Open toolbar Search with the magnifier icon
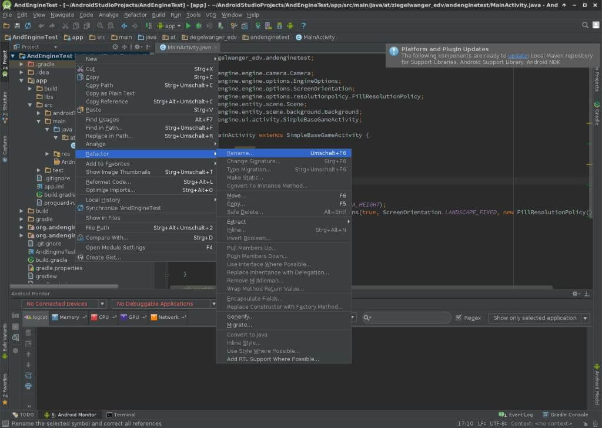The height and width of the screenshot is (428, 602). tap(586, 25)
